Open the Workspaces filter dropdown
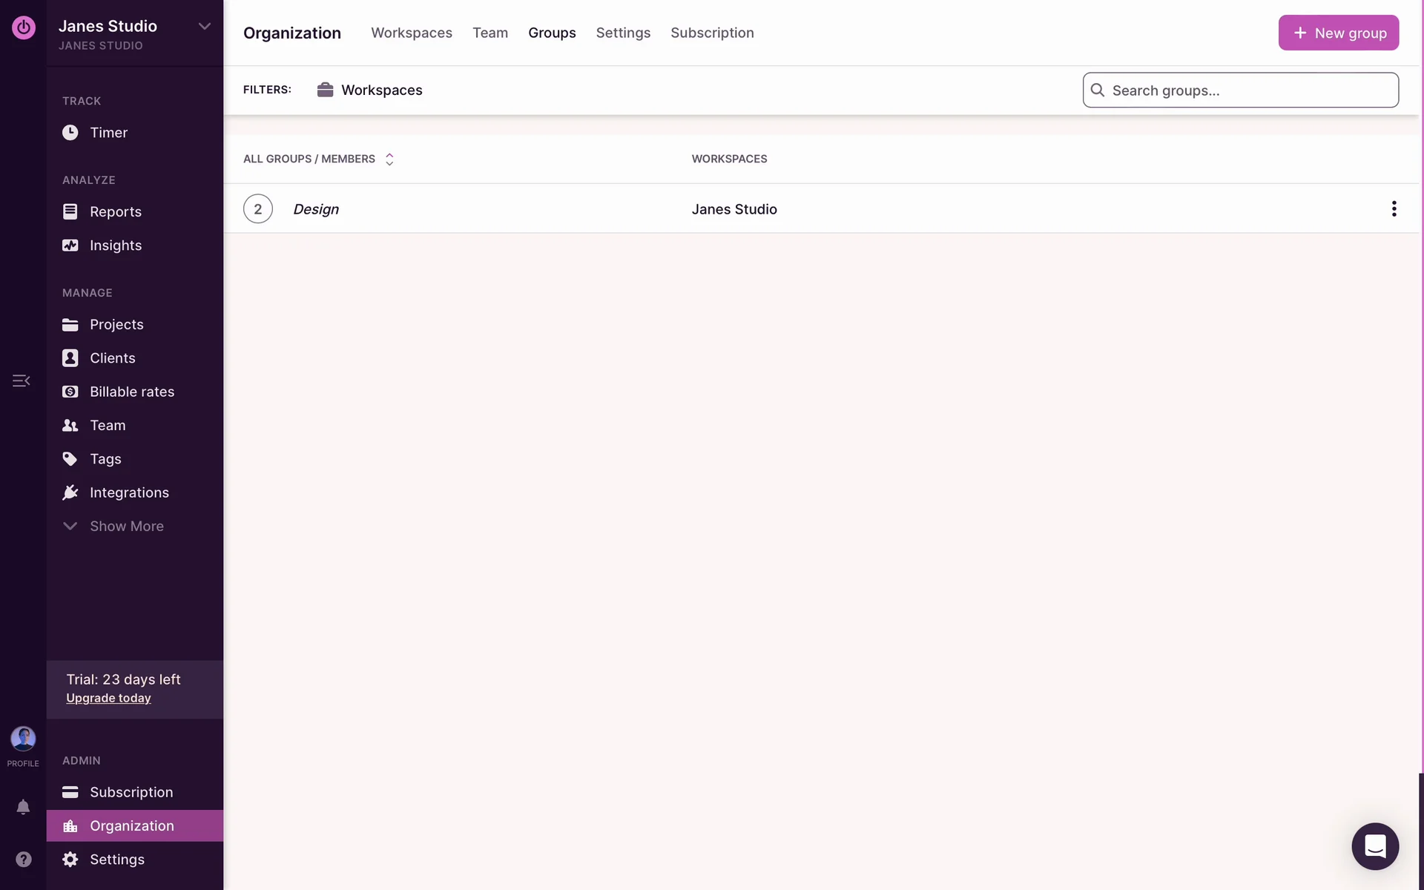Image resolution: width=1424 pixels, height=890 pixels. click(369, 90)
